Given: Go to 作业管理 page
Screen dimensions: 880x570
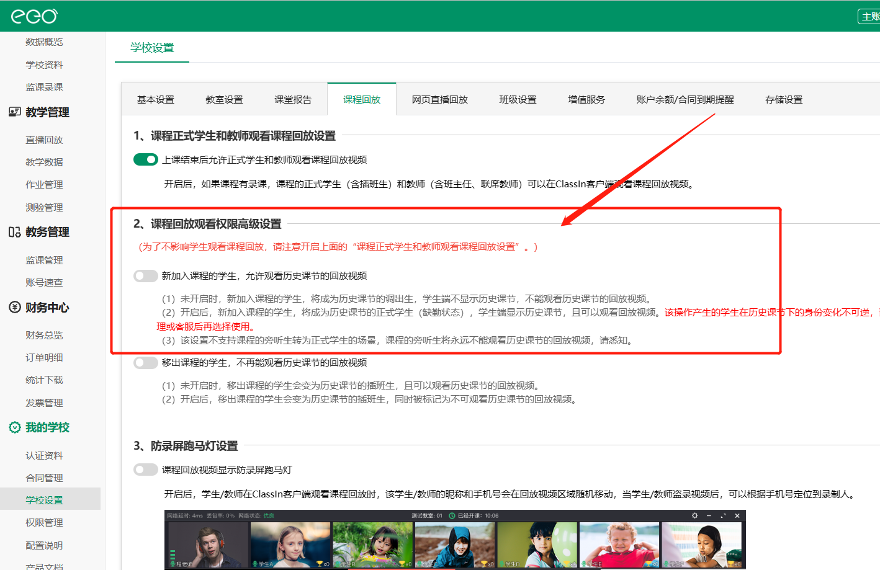Looking at the screenshot, I should 44,184.
